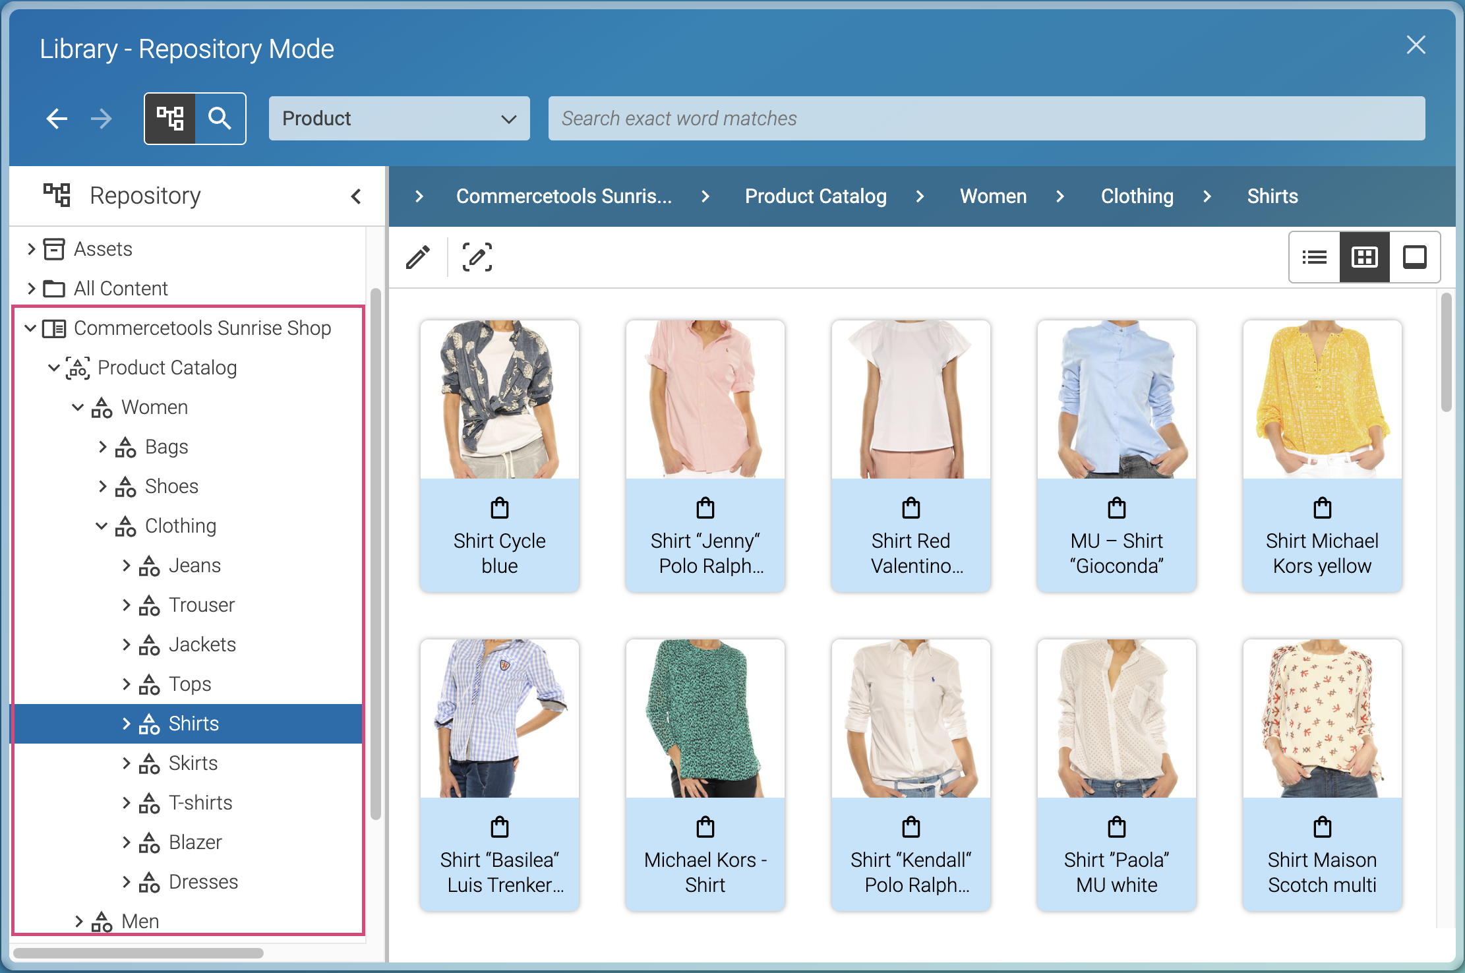Expand the Bags tree node
The width and height of the screenshot is (1465, 973).
click(x=102, y=447)
